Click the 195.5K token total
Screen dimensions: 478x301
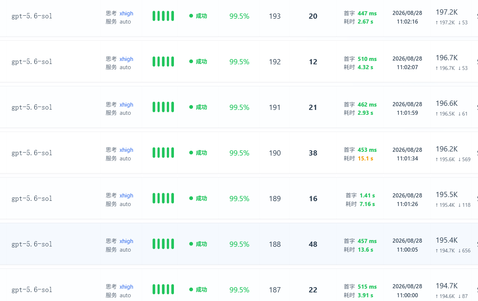tap(447, 195)
